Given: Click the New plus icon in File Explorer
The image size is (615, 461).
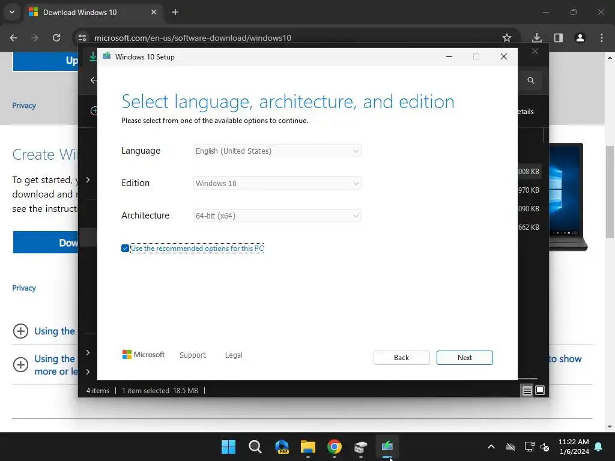Looking at the screenshot, I should point(94,111).
